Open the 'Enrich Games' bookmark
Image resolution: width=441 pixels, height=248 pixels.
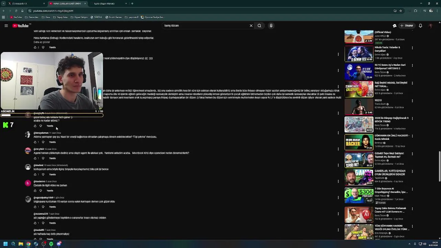point(114,17)
